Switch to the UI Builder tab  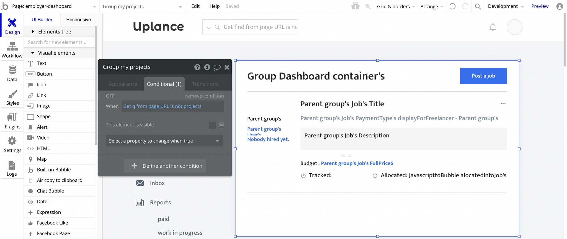(42, 19)
